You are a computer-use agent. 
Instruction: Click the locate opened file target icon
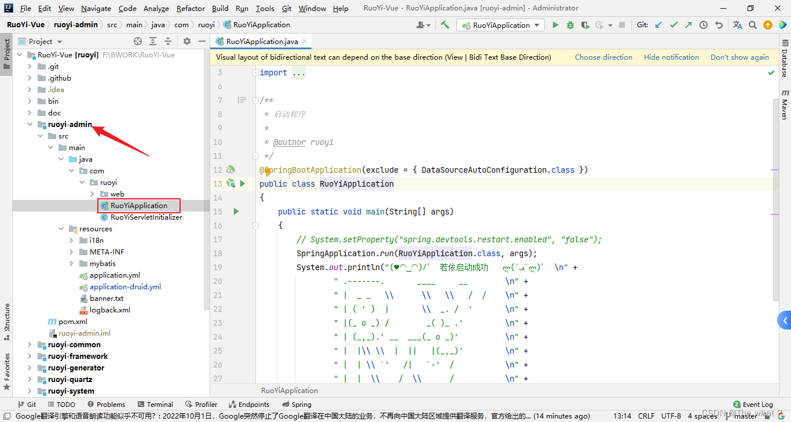coord(138,41)
